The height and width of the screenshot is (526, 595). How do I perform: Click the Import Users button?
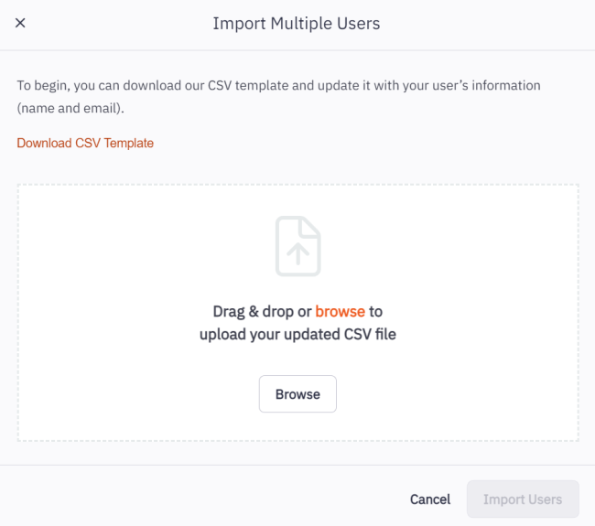pyautogui.click(x=523, y=499)
